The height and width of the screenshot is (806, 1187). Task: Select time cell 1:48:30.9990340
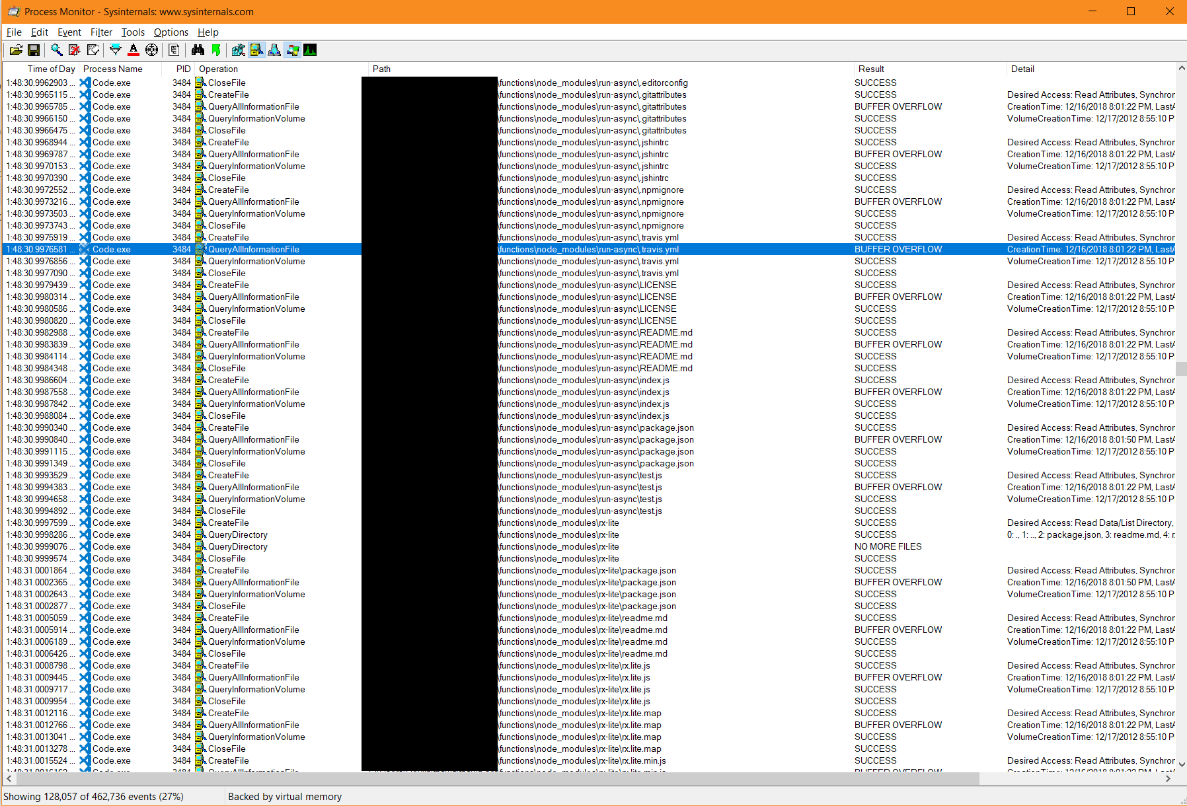(x=37, y=427)
